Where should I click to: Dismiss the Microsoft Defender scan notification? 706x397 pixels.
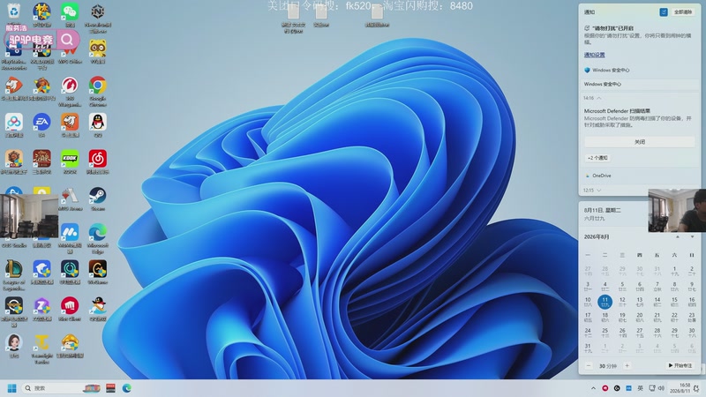(640, 142)
